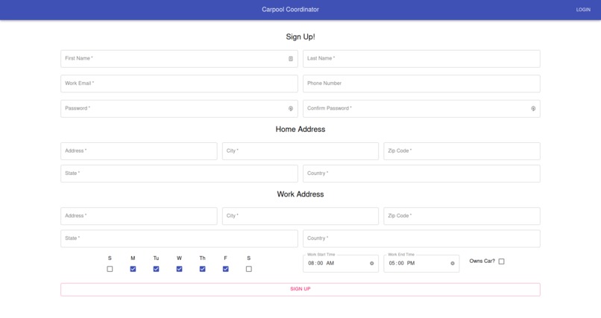Focus the Home Address street field
This screenshot has width=601, height=318.
coord(139,151)
